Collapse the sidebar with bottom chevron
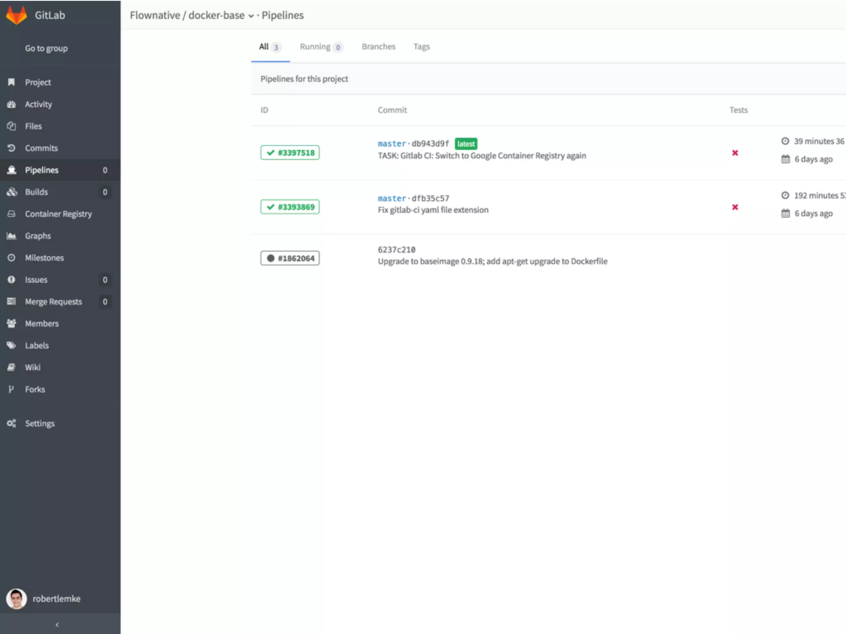The width and height of the screenshot is (846, 634). pos(57,625)
